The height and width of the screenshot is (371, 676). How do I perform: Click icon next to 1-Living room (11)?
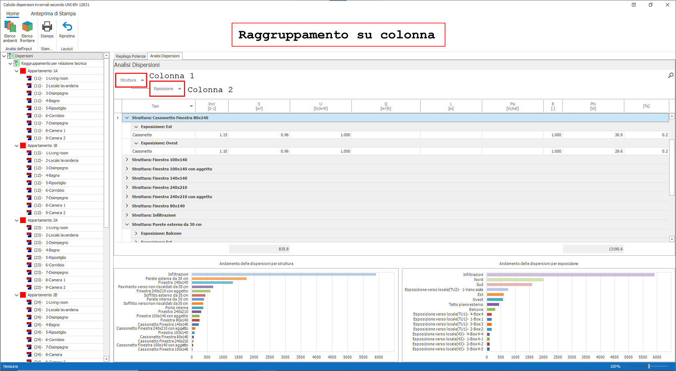coord(29,78)
